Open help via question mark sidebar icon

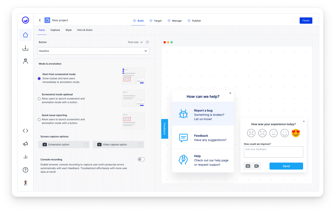click(x=25, y=170)
